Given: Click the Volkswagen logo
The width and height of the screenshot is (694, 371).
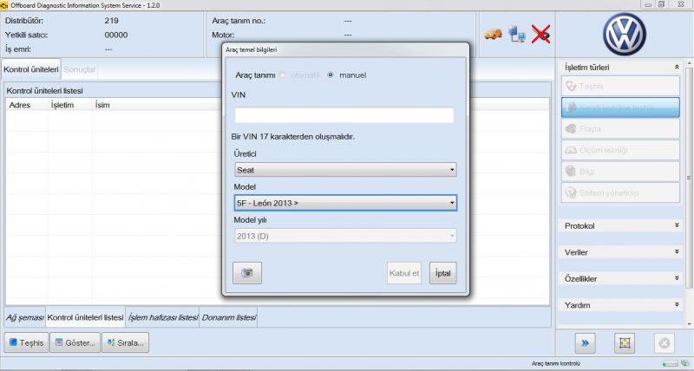Looking at the screenshot, I should coord(624,35).
